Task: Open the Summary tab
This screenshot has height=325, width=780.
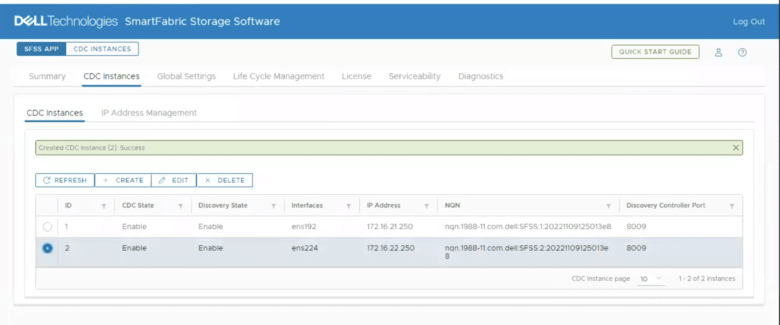Action: (x=47, y=76)
